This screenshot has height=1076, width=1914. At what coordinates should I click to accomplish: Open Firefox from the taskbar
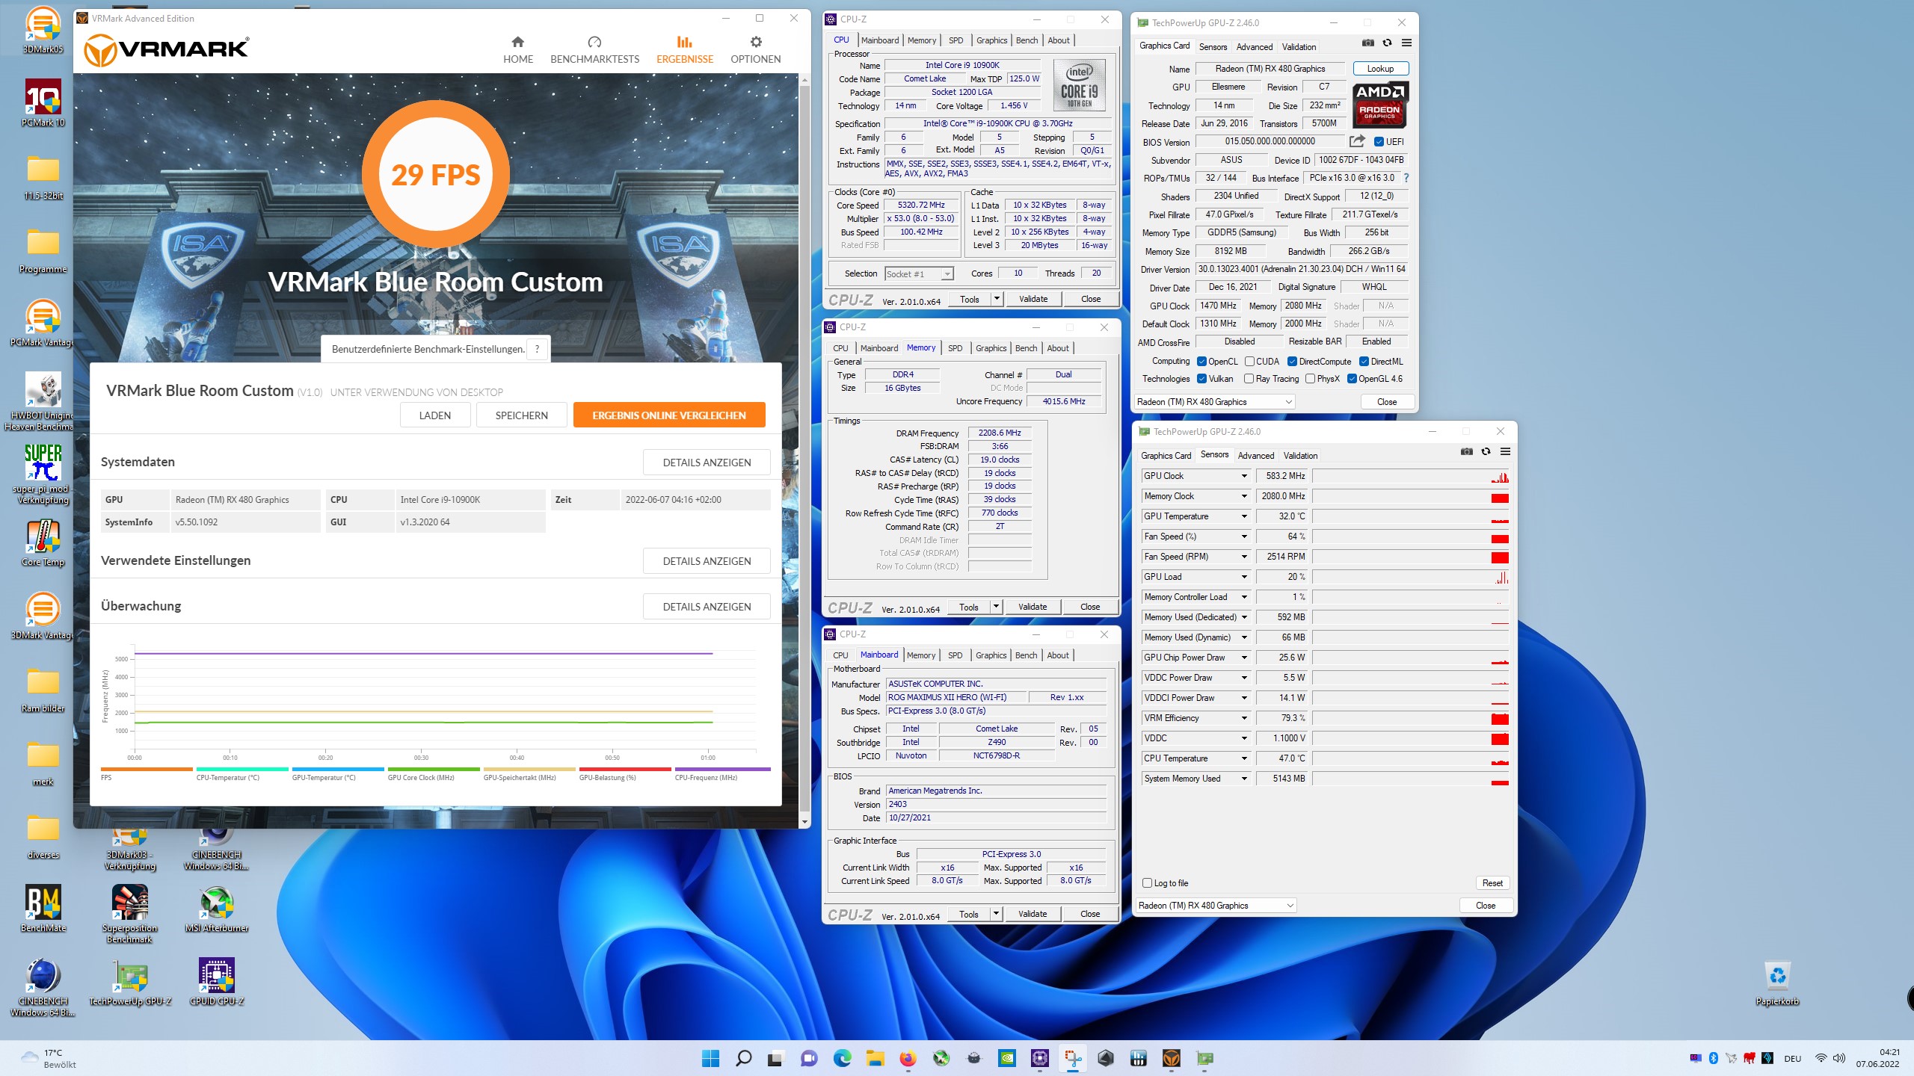(x=908, y=1058)
